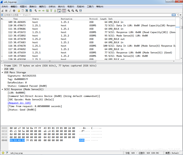The height and width of the screenshot is (155, 183).
Task: Open the 文件(F) menu
Action: pyautogui.click(x=5, y=7)
